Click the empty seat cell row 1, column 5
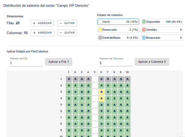Viewport: 185px width, 137px height. click(95, 79)
